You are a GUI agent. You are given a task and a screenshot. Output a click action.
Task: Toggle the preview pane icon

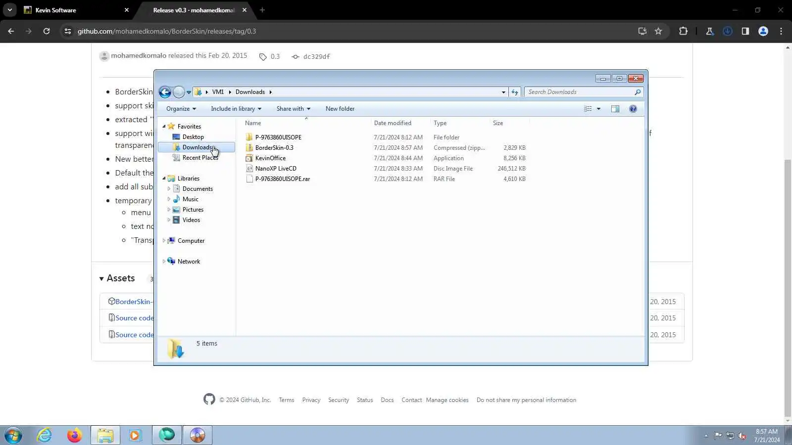(615, 109)
